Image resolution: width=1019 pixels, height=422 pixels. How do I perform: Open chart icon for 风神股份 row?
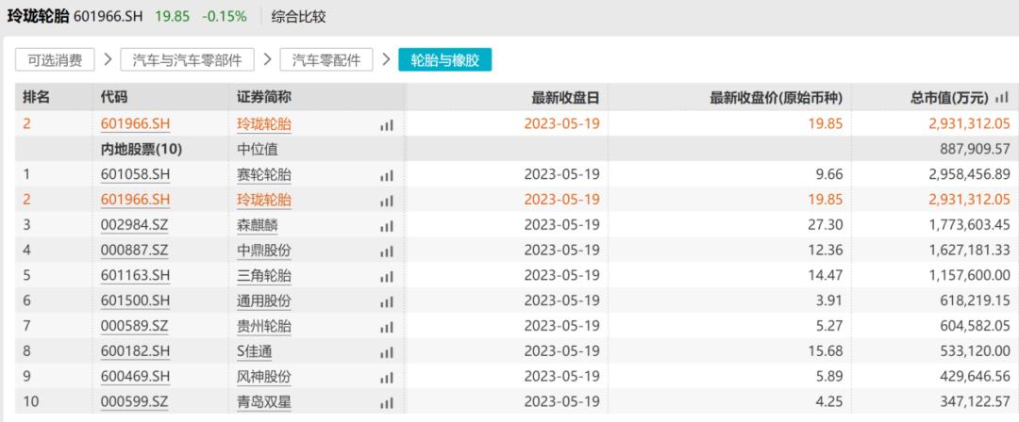[387, 378]
